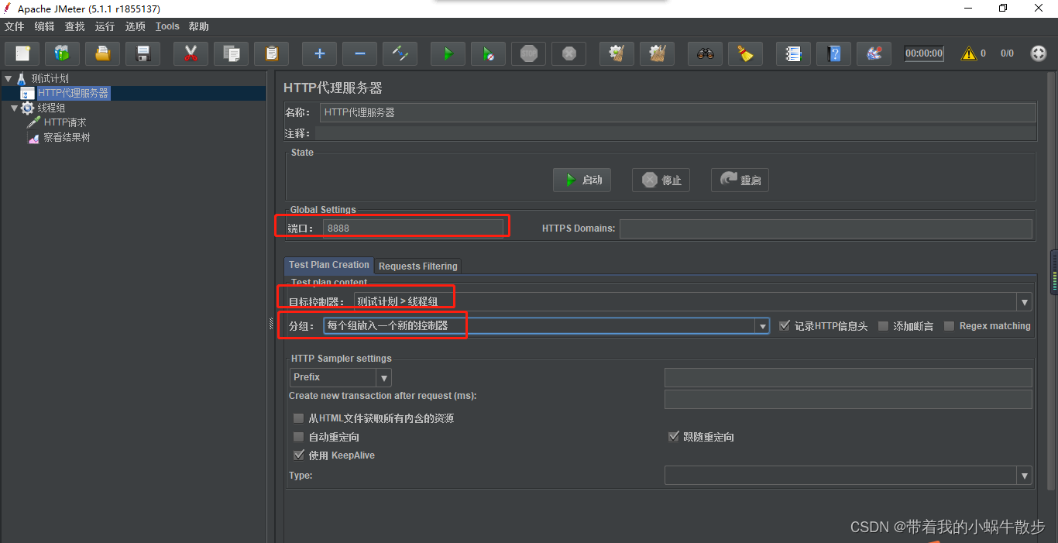This screenshot has width=1058, height=543.
Task: Enable the 自动重定向 checkbox
Action: click(298, 437)
